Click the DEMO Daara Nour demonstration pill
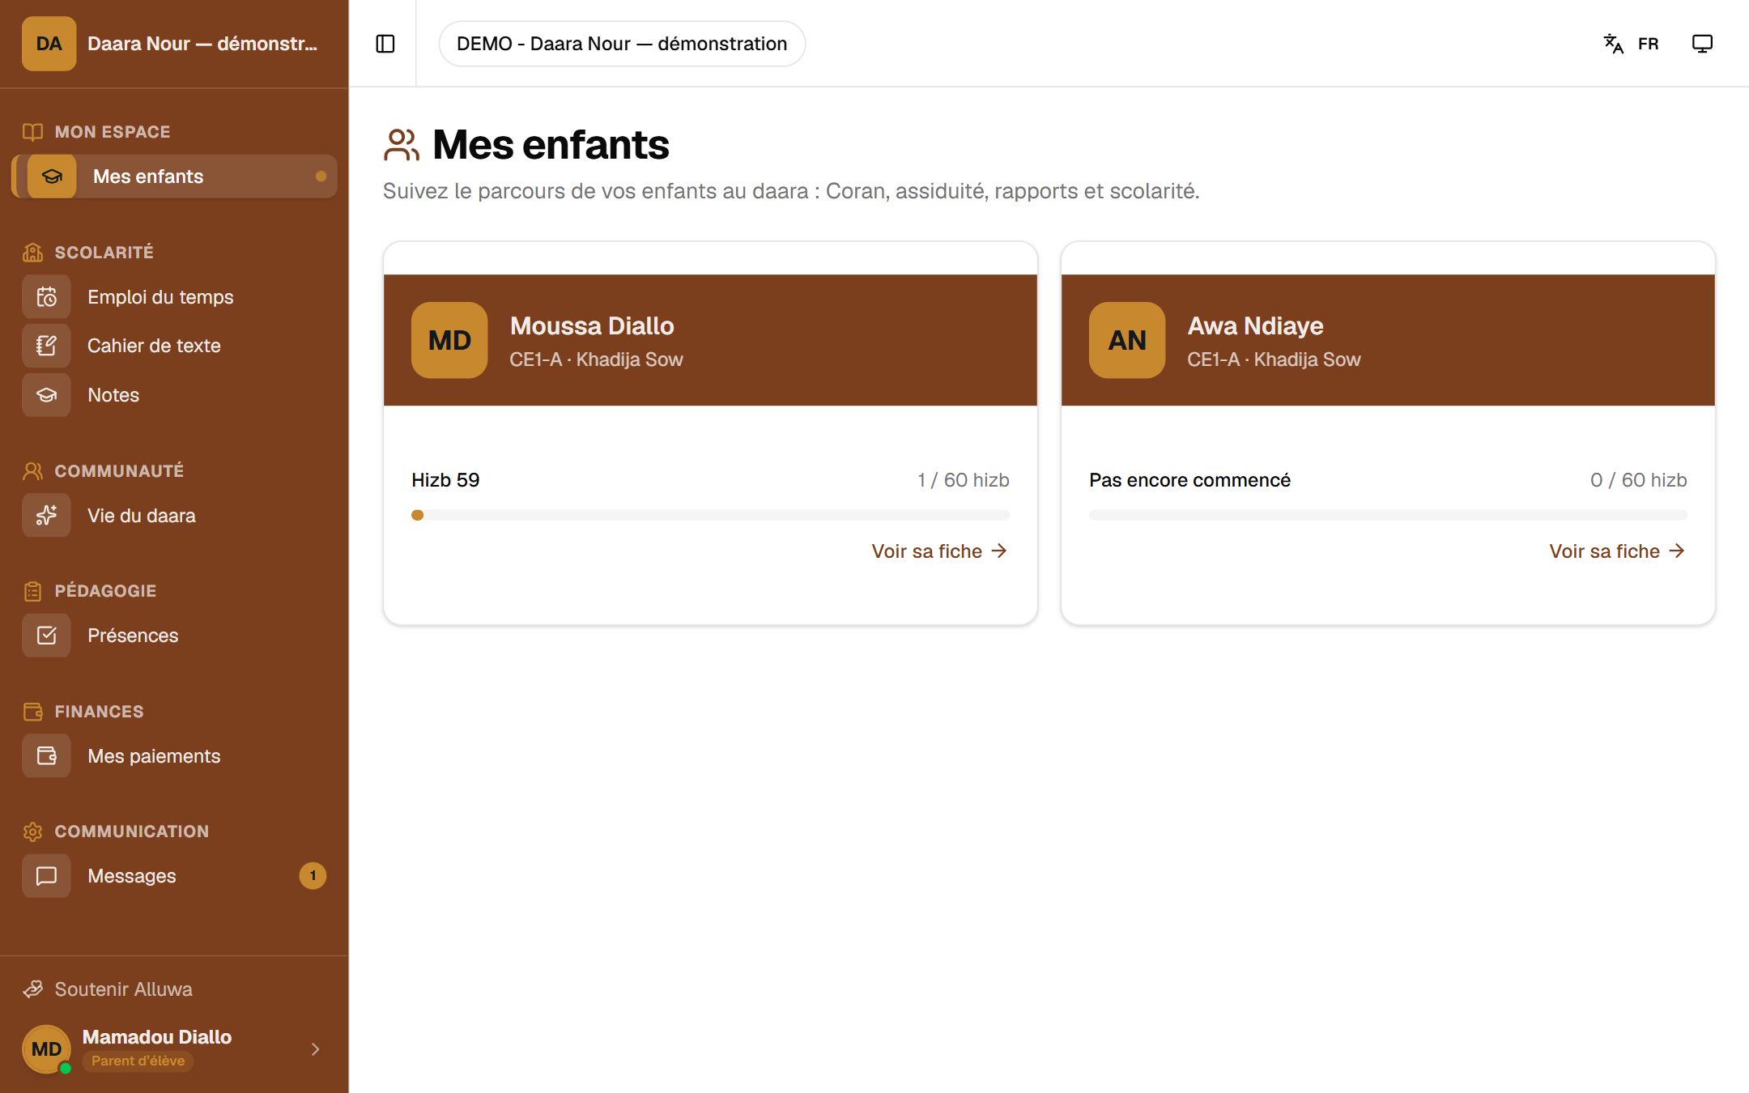Screen dimensions: 1749x1093 [622, 44]
